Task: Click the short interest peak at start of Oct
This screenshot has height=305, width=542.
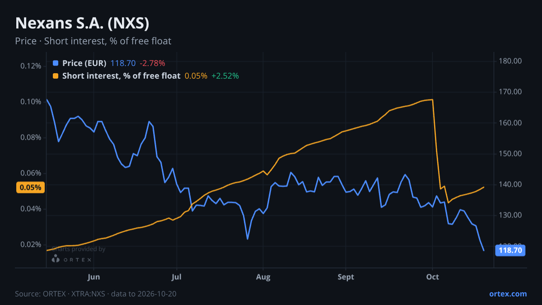Action: tap(433, 100)
